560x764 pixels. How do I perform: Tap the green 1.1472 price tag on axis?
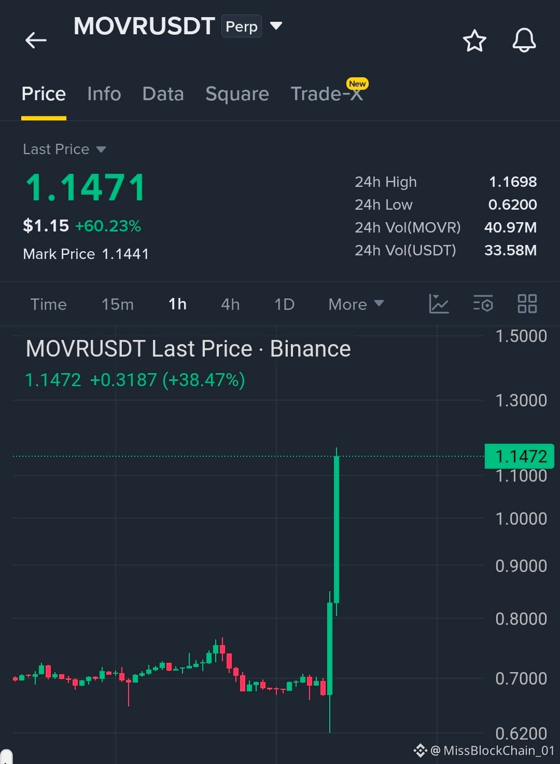pos(520,456)
